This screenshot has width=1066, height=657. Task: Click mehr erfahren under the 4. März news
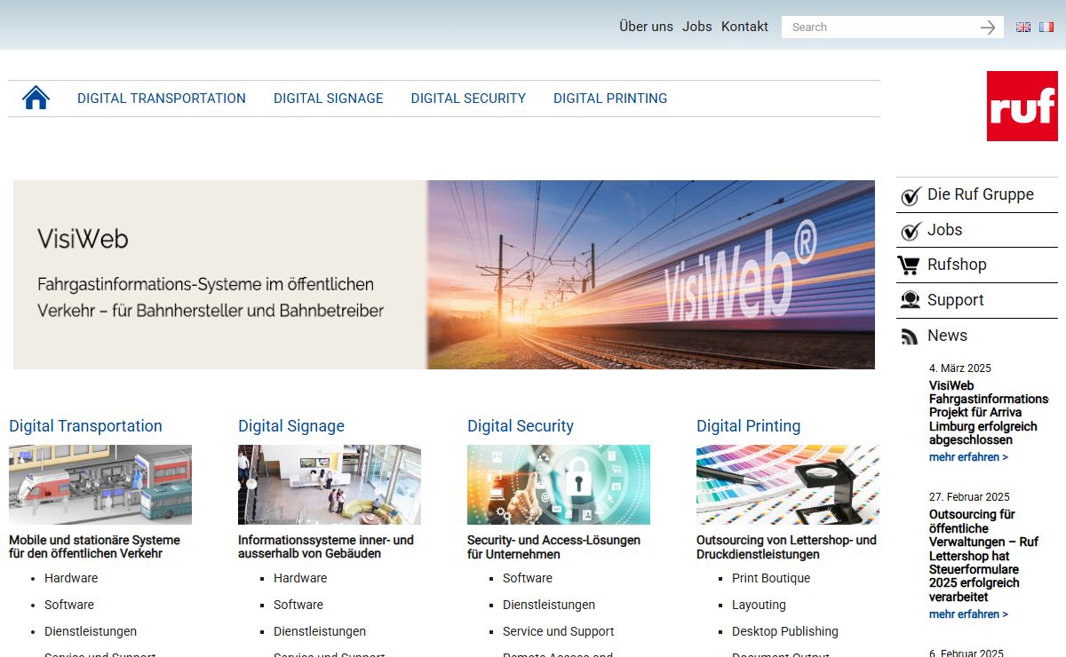tap(968, 457)
